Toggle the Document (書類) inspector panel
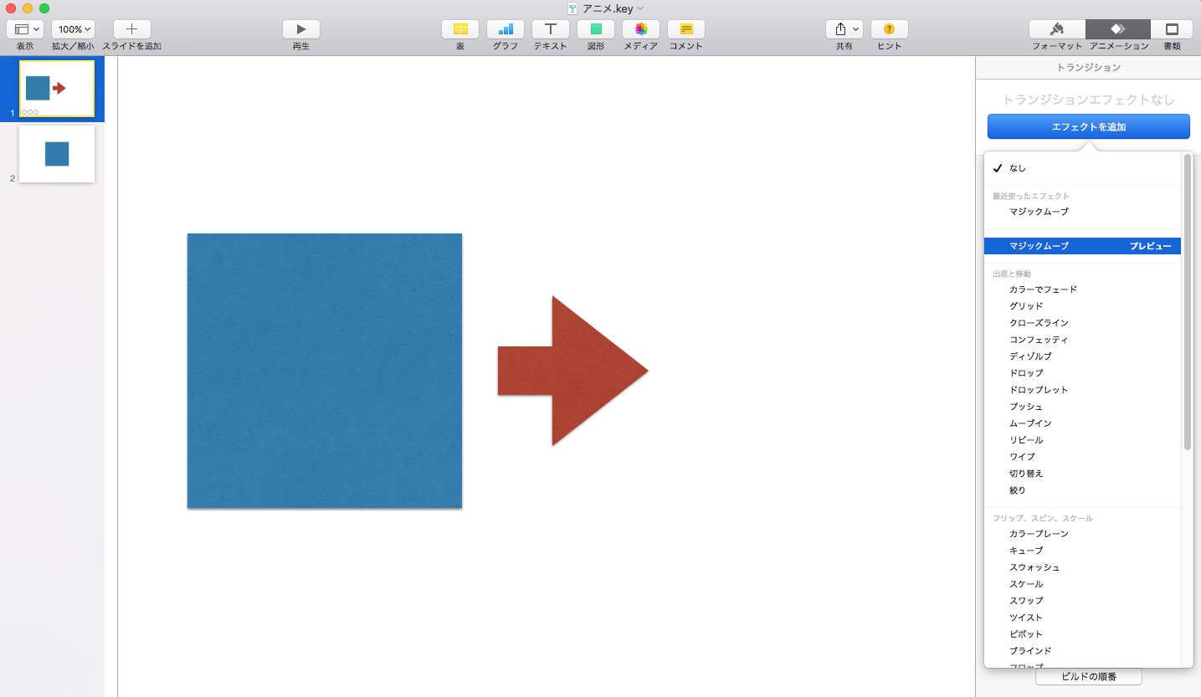Image resolution: width=1201 pixels, height=697 pixels. (1172, 29)
